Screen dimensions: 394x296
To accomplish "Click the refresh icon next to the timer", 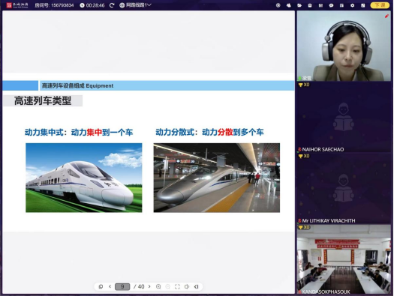I will tap(112, 5).
